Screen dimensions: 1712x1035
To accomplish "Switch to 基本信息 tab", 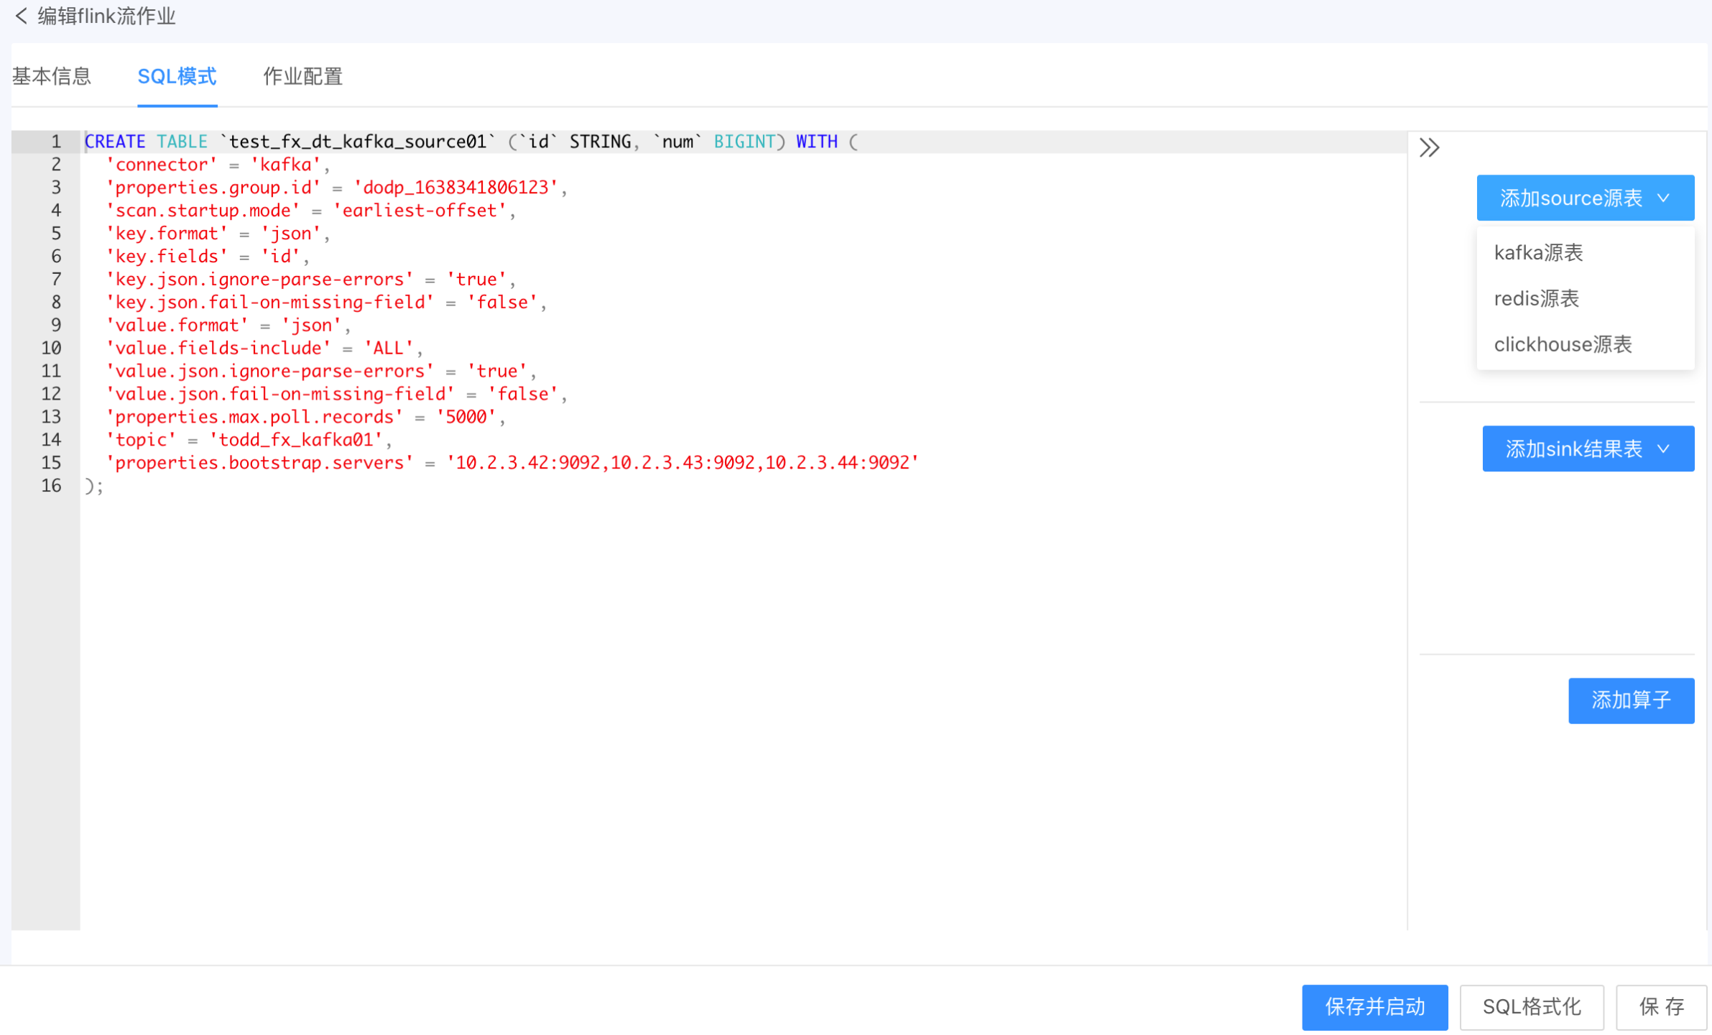I will 52,76.
